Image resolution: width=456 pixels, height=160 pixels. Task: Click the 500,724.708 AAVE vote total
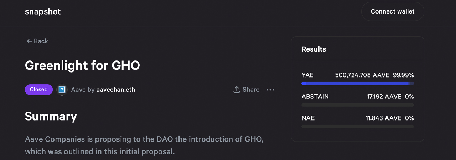[x=362, y=75]
